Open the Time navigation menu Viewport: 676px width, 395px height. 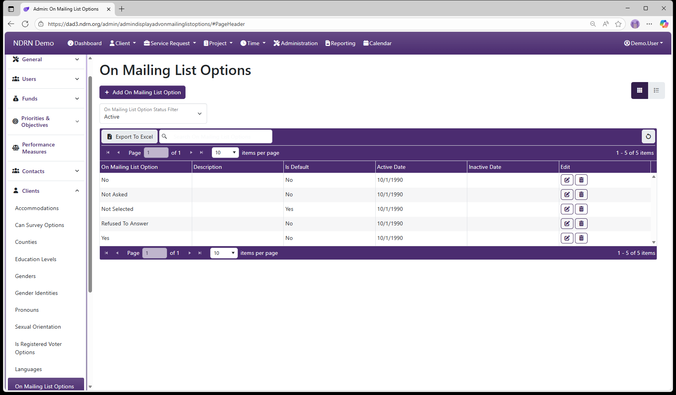[253, 43]
